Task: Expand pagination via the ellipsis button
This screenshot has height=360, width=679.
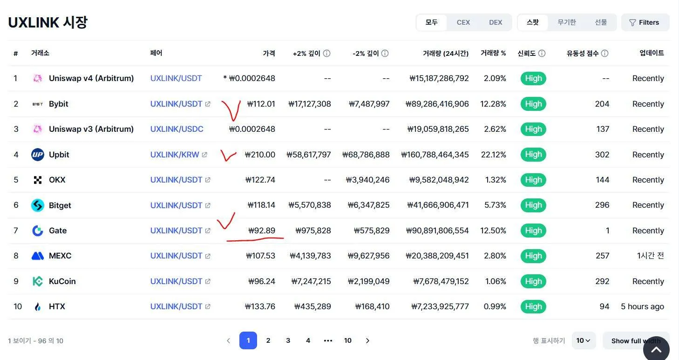Action: coord(328,341)
